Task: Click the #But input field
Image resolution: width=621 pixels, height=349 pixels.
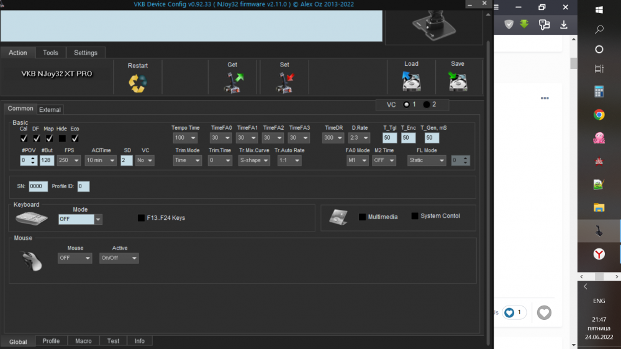Action: click(x=47, y=160)
